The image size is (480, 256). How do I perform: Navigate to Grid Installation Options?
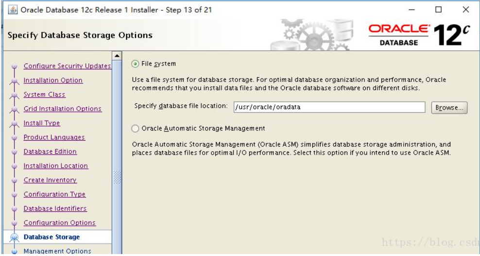63,109
